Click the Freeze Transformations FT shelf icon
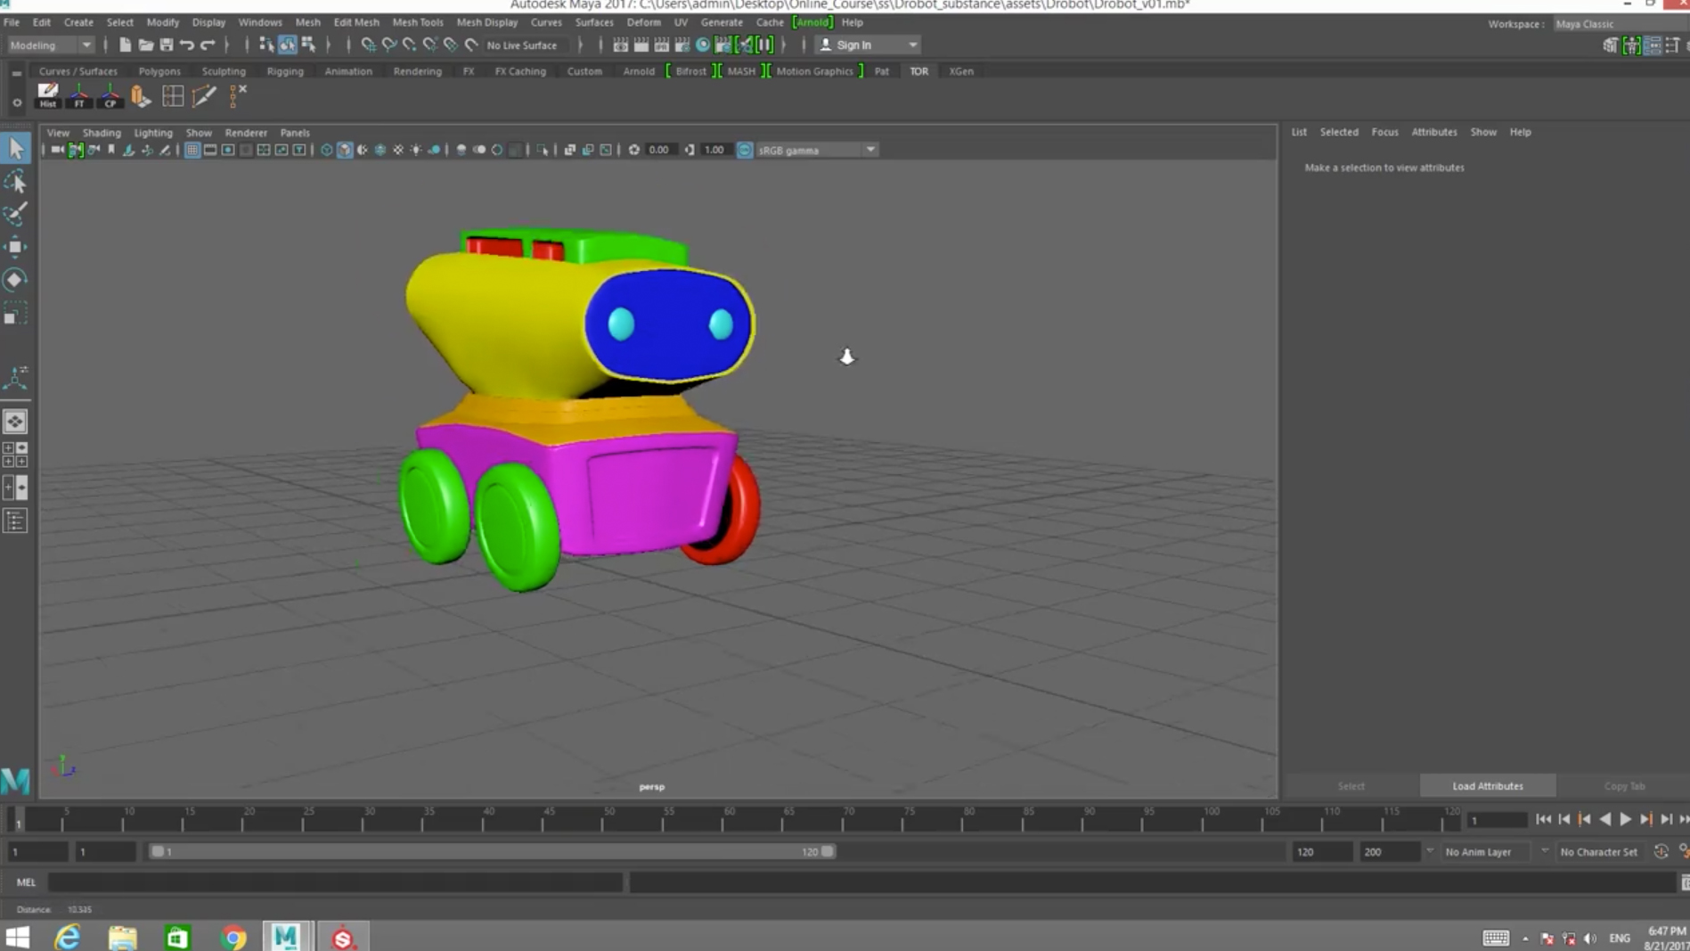This screenshot has width=1690, height=951. tap(79, 96)
